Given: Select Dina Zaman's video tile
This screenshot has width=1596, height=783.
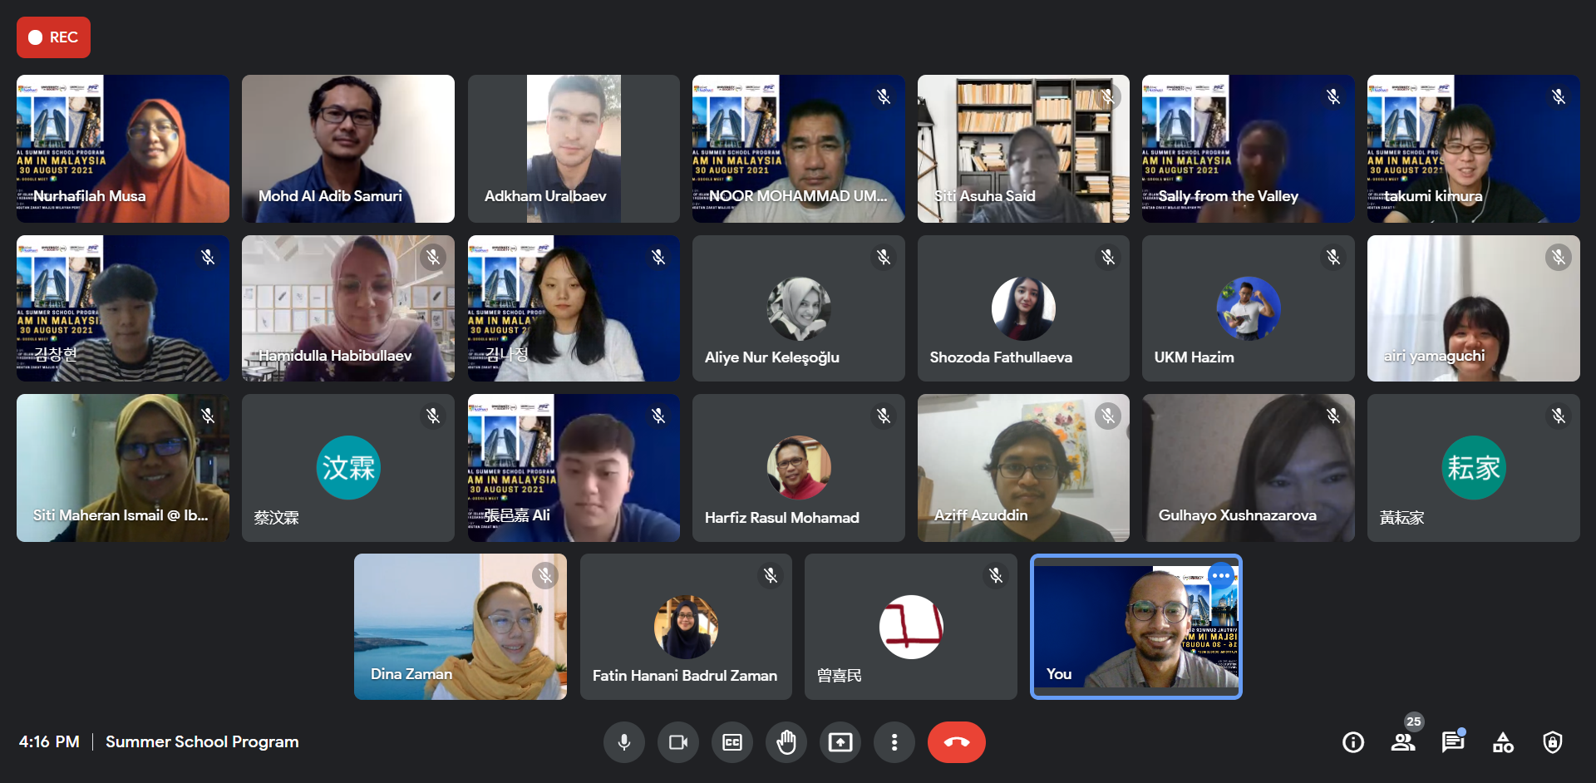Looking at the screenshot, I should tap(461, 627).
